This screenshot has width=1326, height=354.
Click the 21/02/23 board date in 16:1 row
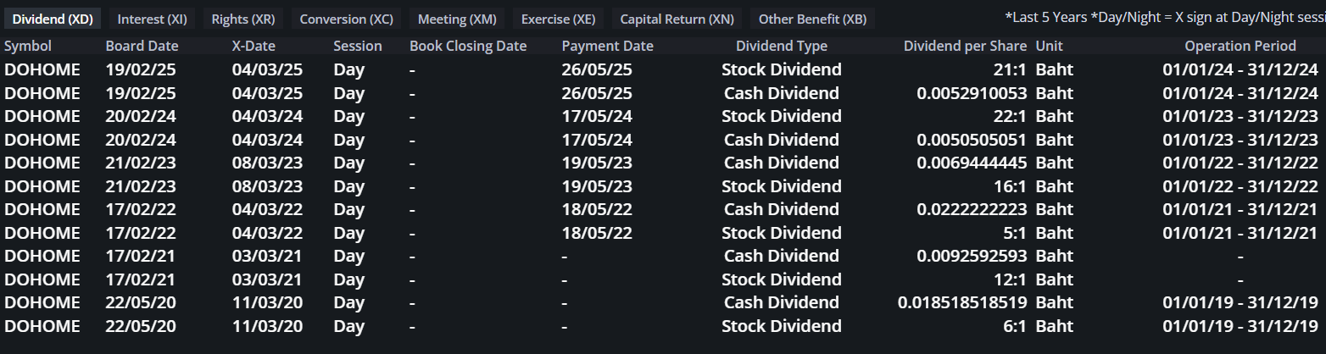(141, 186)
